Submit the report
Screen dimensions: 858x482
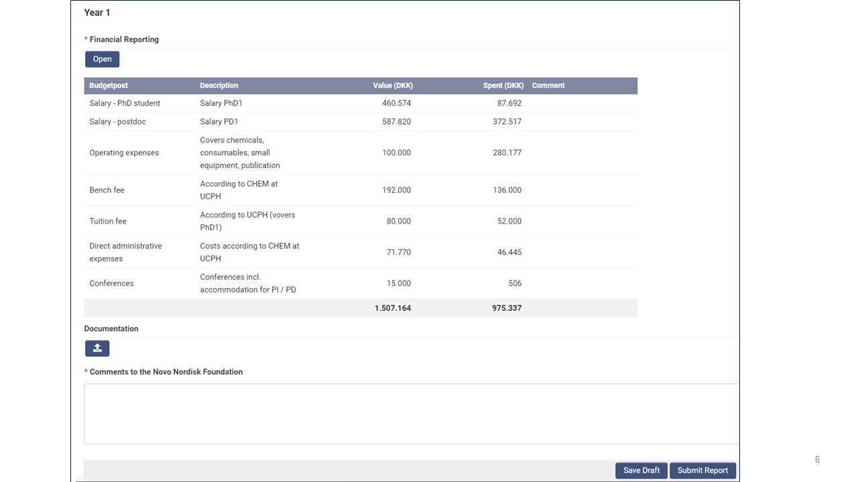pos(702,471)
